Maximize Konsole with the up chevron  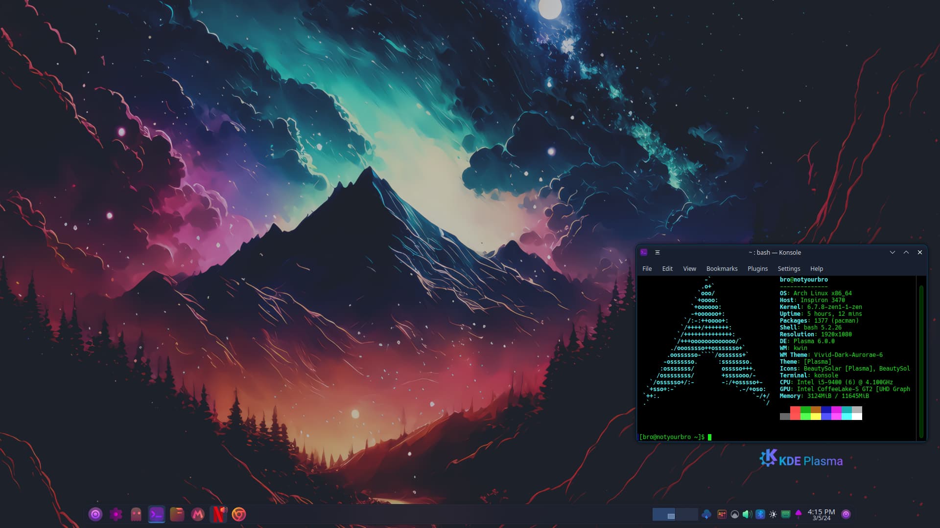pyautogui.click(x=906, y=252)
